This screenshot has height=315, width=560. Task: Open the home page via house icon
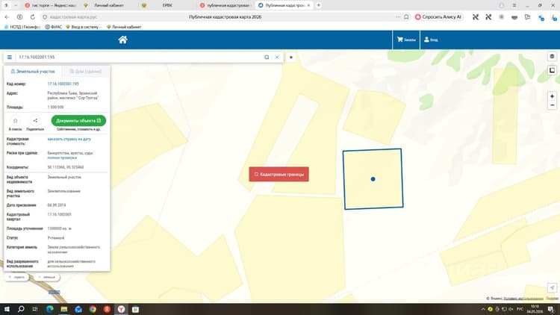(x=123, y=40)
